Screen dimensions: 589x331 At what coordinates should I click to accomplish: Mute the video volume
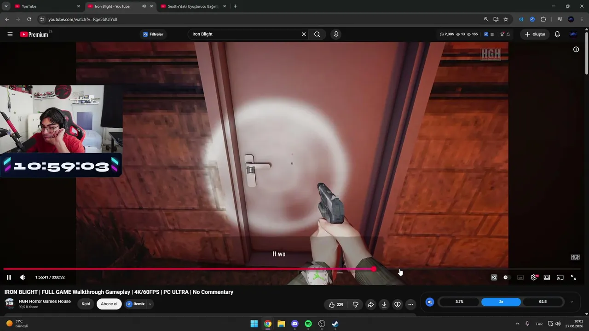pyautogui.click(x=23, y=277)
